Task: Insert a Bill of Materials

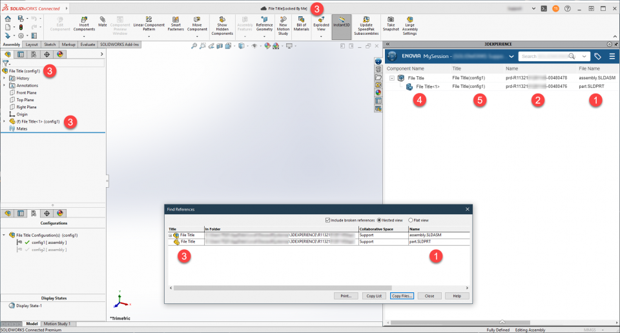Action: pos(302,24)
